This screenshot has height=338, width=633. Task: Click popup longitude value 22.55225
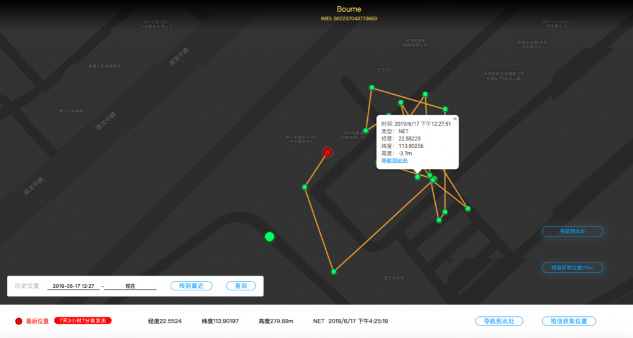[409, 139]
